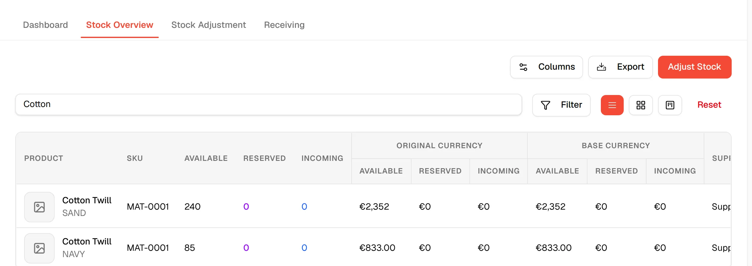The height and width of the screenshot is (266, 752).
Task: Click the available quantity 85
Action: [x=190, y=248]
